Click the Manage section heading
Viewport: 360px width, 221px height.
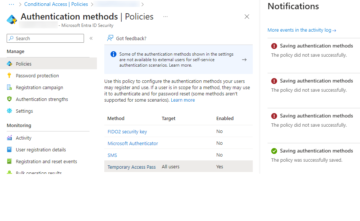click(x=15, y=52)
